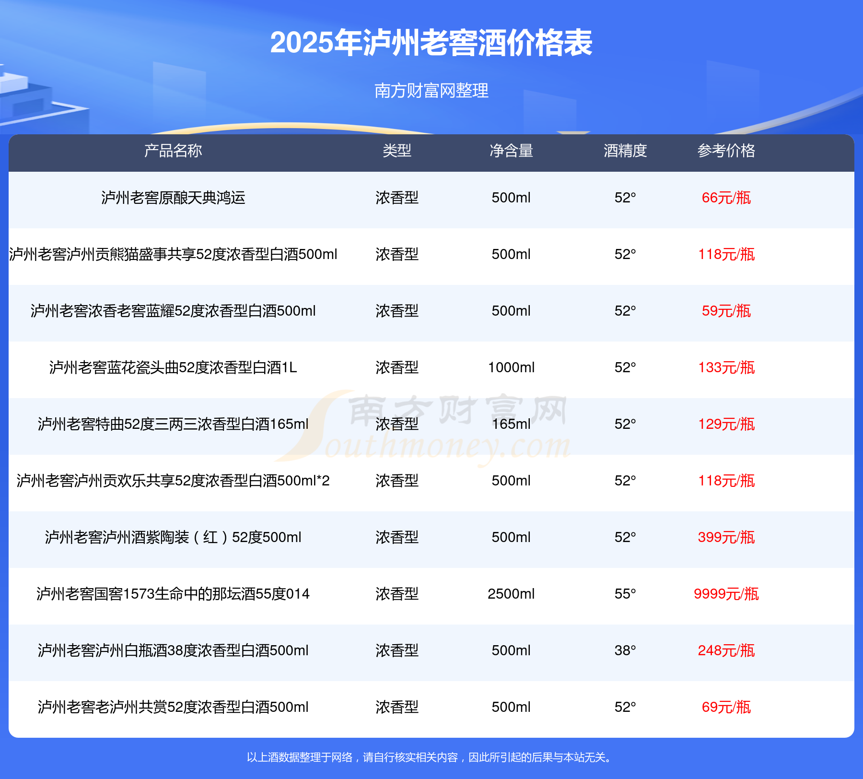Screen dimensions: 863x779
Task: Select the "产品名称" column header
Action: click(173, 151)
